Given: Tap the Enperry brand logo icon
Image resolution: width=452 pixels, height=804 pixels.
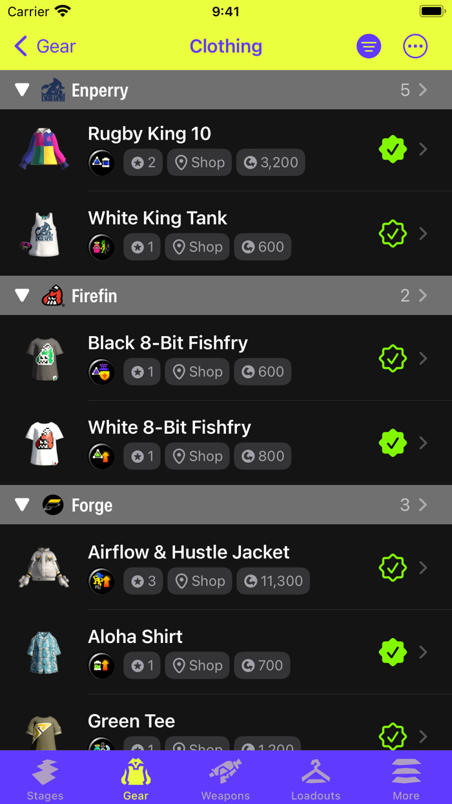Looking at the screenshot, I should tap(53, 90).
